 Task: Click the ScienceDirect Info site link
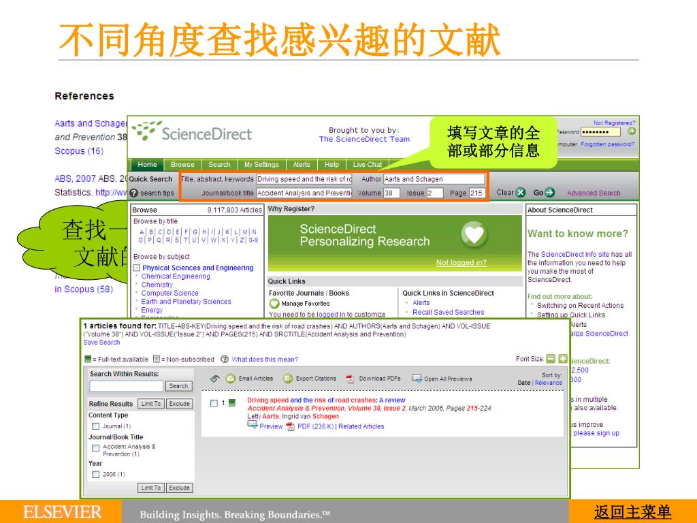(574, 255)
